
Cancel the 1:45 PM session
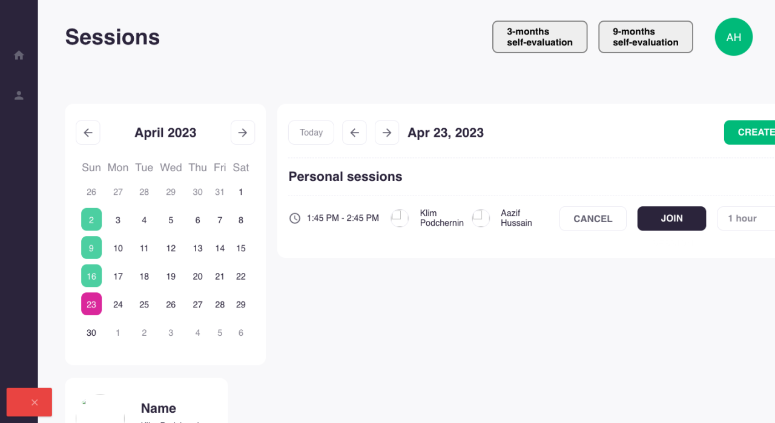tap(593, 218)
